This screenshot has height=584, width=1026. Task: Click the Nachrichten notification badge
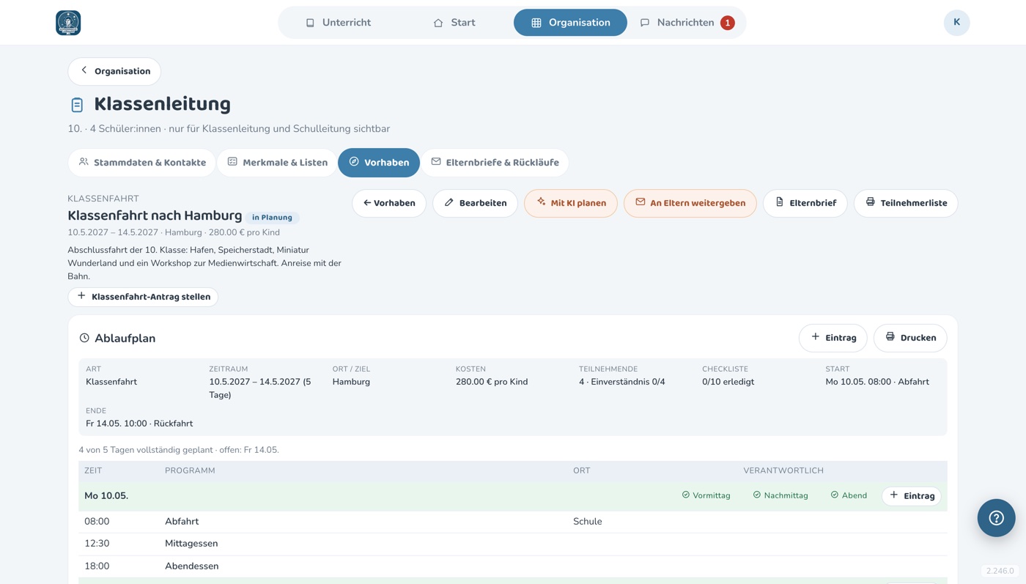pos(727,23)
